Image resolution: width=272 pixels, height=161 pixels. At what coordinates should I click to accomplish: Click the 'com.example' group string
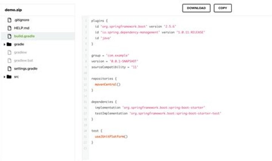click(x=117, y=55)
